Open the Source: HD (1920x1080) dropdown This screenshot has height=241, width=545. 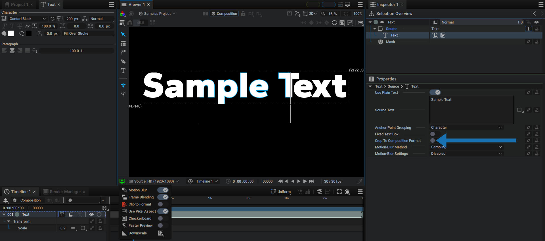pos(154,181)
